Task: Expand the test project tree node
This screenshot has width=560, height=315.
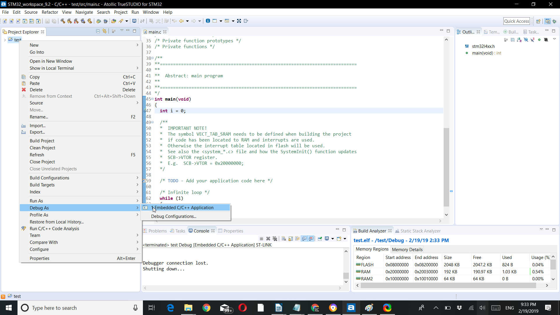Action: pos(5,40)
